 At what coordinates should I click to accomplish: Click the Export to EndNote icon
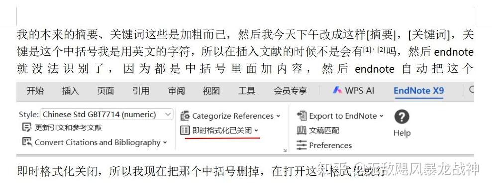click(302, 116)
